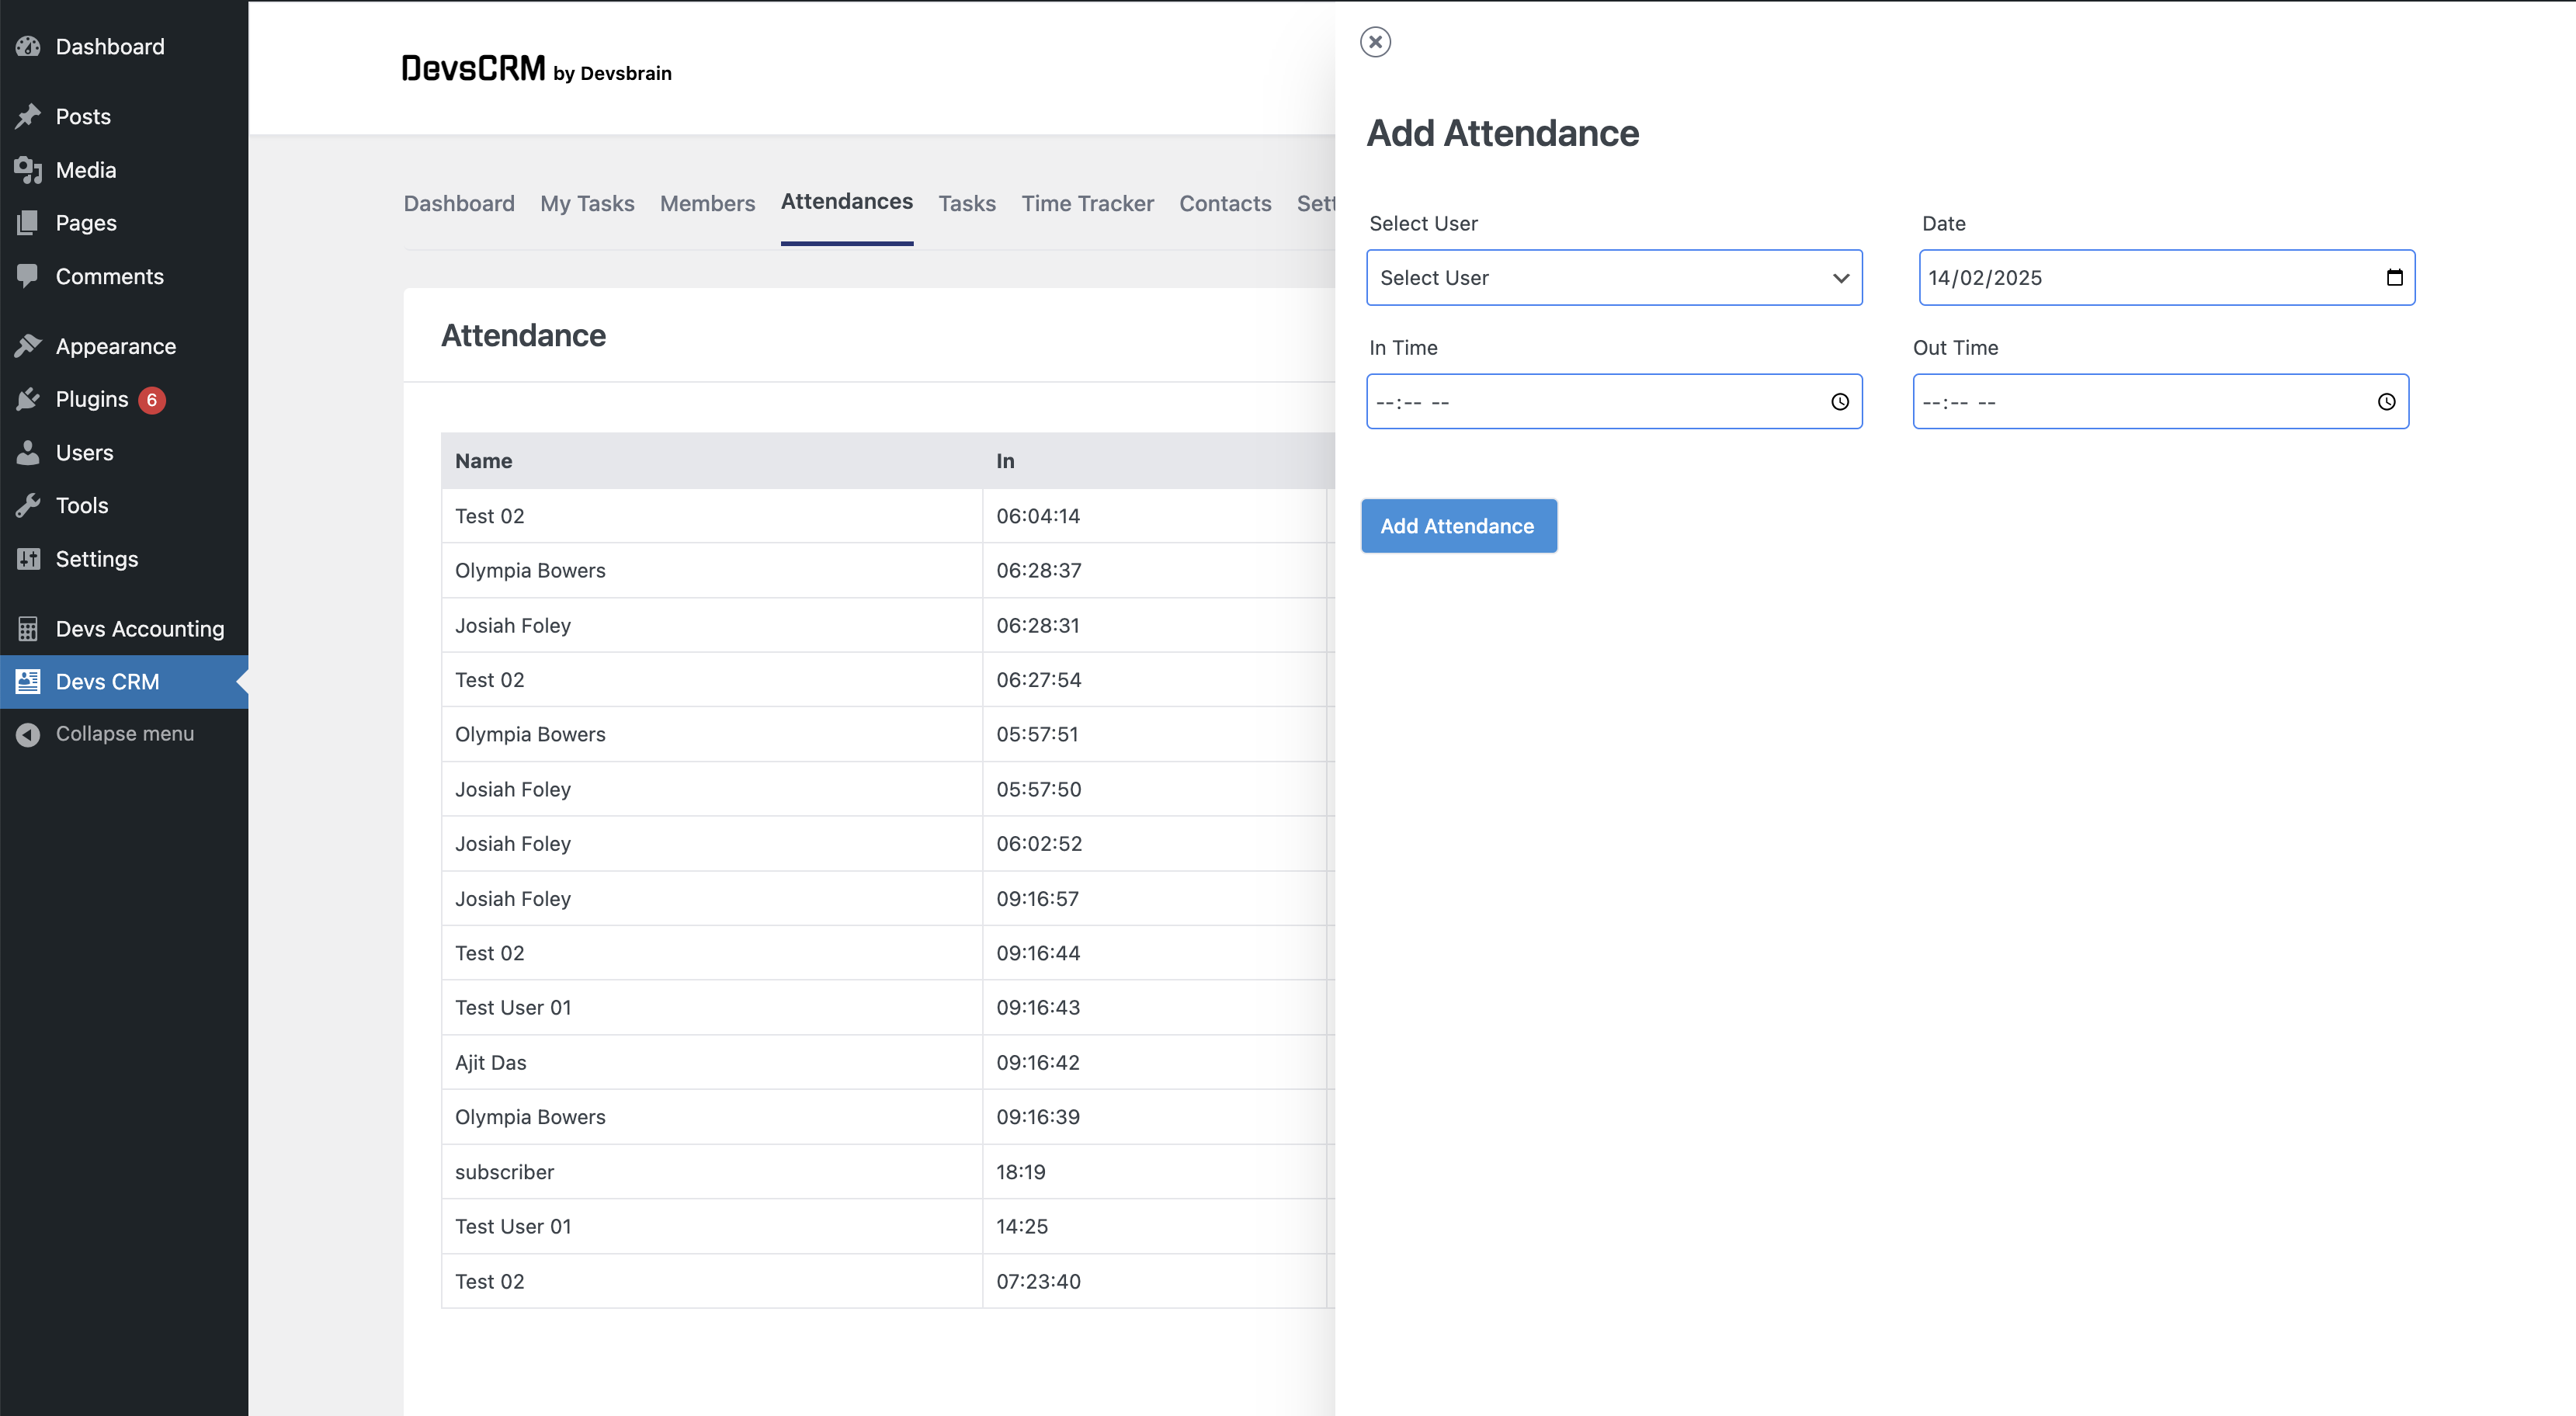Click time value 06:02:52

1039,844
